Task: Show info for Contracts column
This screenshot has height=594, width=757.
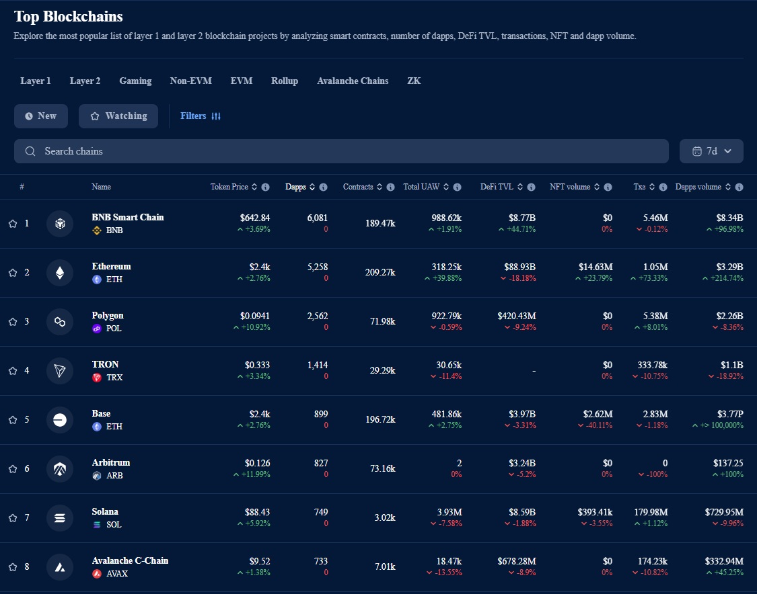Action: (x=390, y=187)
